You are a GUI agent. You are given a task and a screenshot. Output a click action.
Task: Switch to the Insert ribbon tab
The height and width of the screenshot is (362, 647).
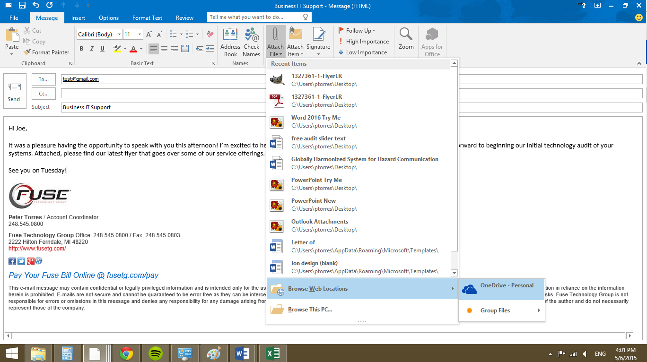click(79, 18)
